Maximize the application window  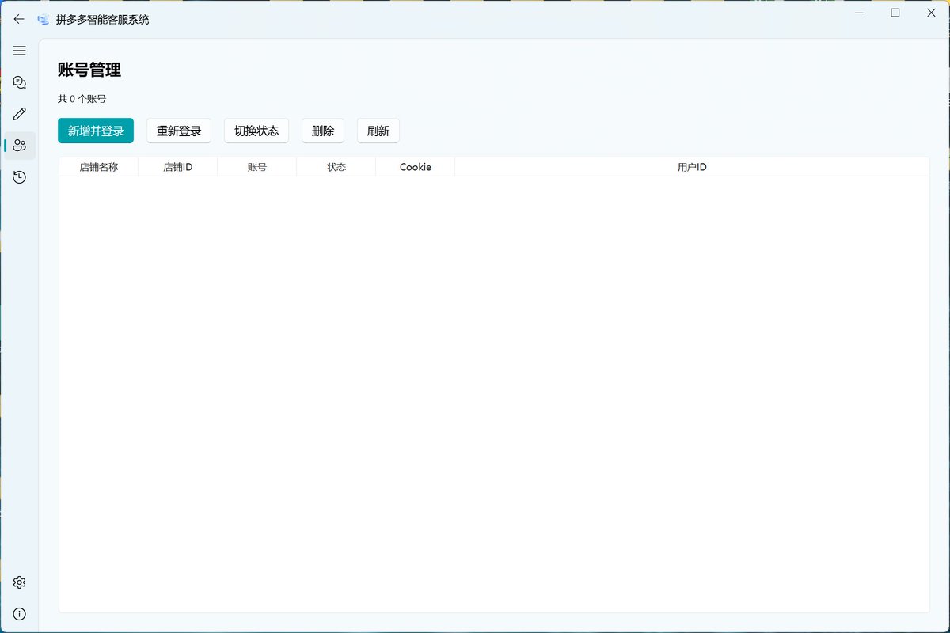(x=895, y=13)
